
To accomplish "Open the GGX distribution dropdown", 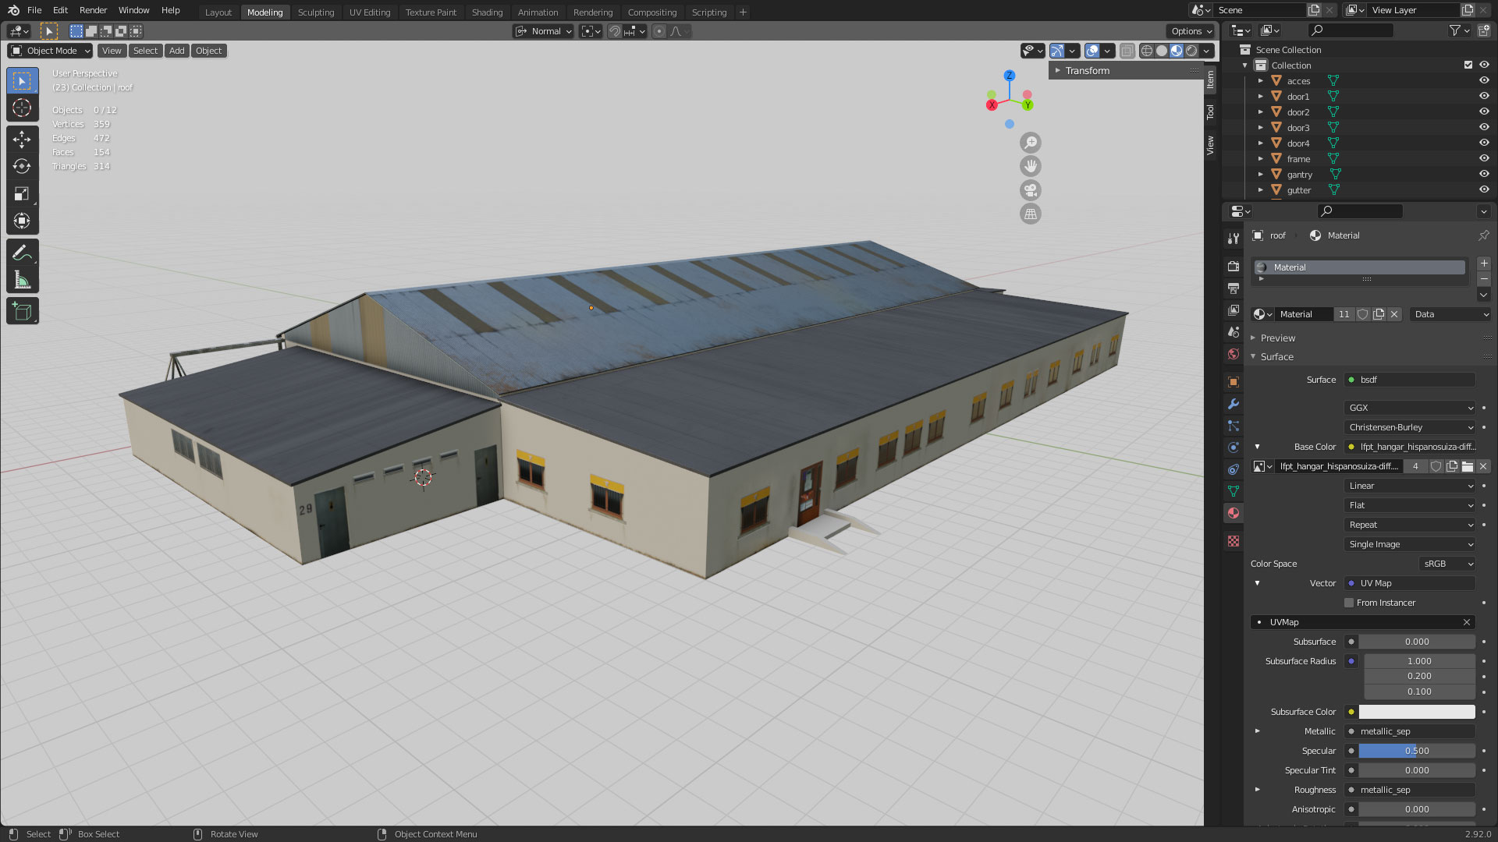I will coord(1410,408).
